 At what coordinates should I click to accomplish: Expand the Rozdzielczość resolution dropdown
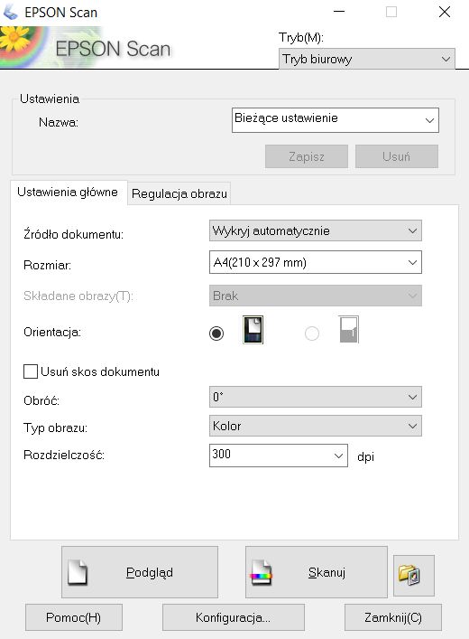pos(278,456)
